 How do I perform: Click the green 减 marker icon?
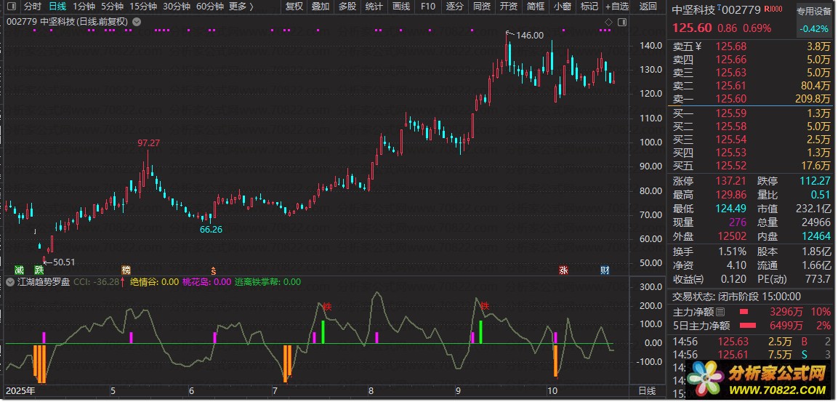(19, 270)
